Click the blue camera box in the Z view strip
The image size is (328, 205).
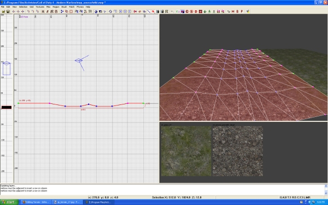pos(7,68)
